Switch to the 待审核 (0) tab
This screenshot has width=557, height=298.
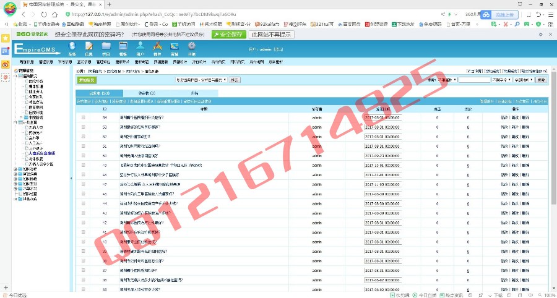(147, 93)
